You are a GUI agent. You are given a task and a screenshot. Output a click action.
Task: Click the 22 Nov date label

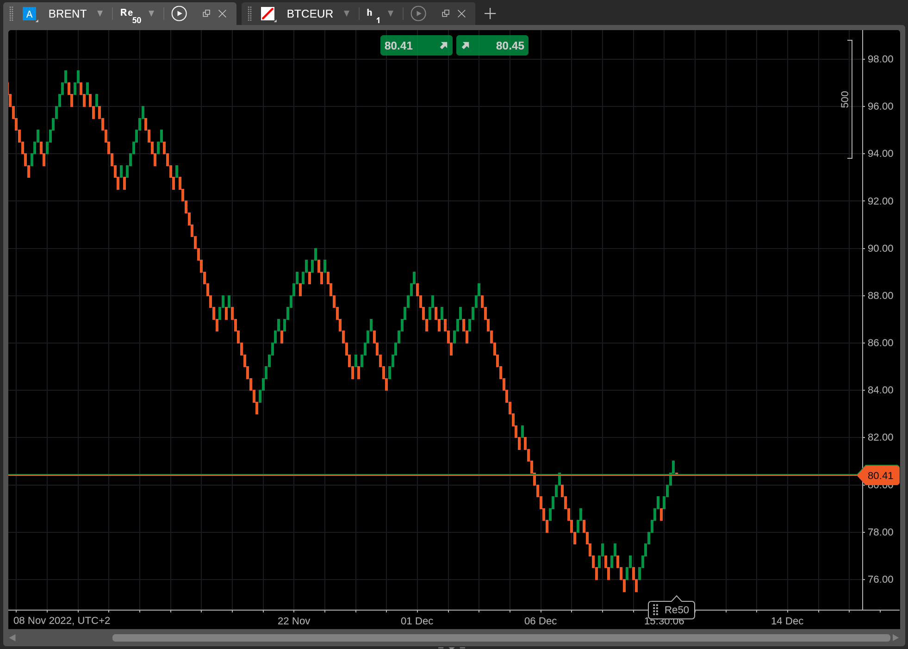click(294, 621)
